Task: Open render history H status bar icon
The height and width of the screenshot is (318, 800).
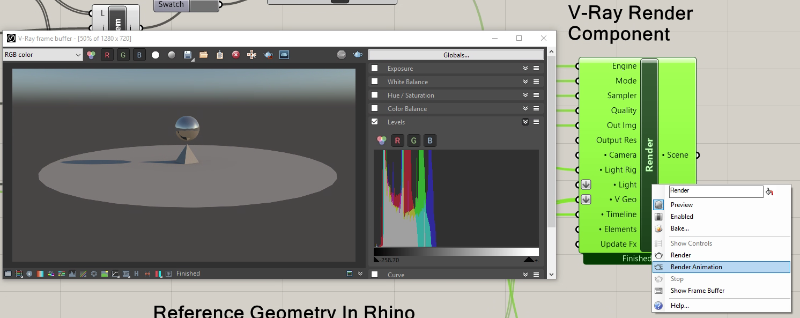Action: (136, 273)
